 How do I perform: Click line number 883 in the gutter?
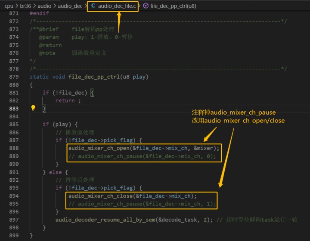pos(14,108)
